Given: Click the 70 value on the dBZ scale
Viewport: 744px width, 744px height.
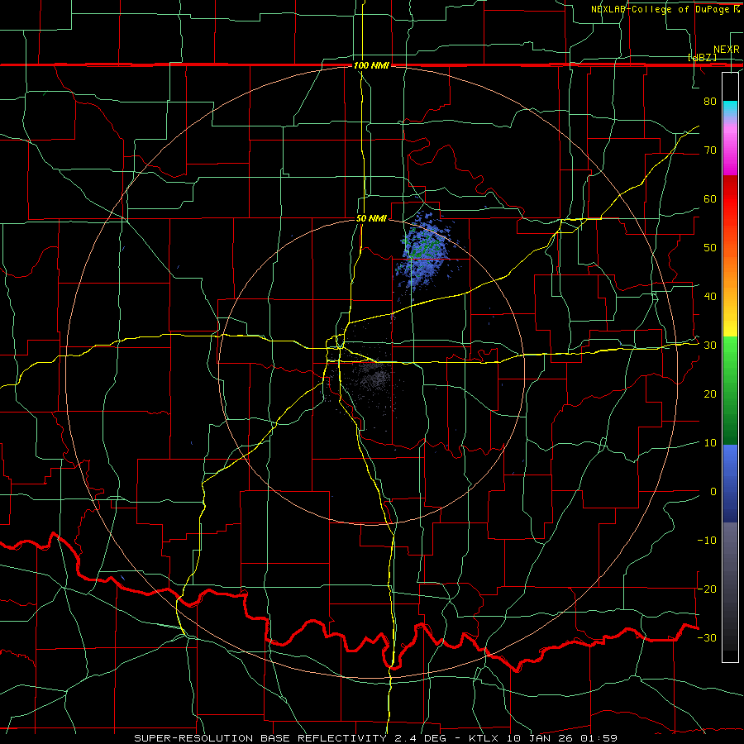Looking at the screenshot, I should [710, 150].
